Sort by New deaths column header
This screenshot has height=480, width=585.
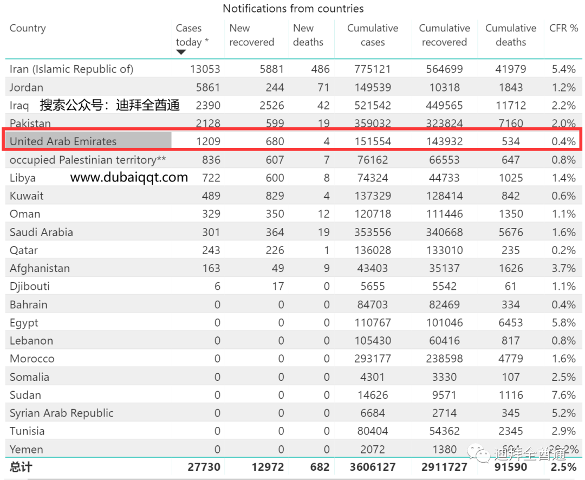point(308,35)
